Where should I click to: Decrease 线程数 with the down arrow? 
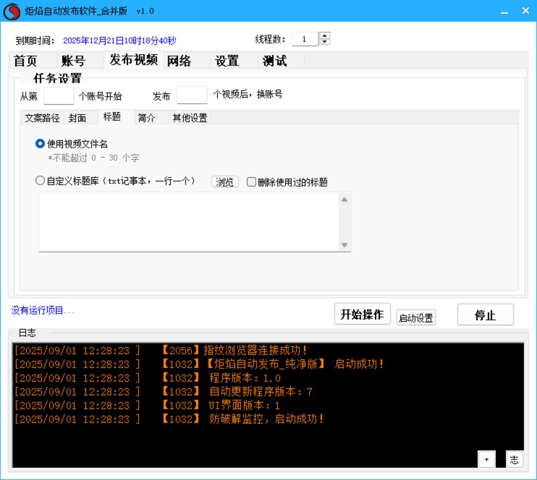click(x=325, y=42)
